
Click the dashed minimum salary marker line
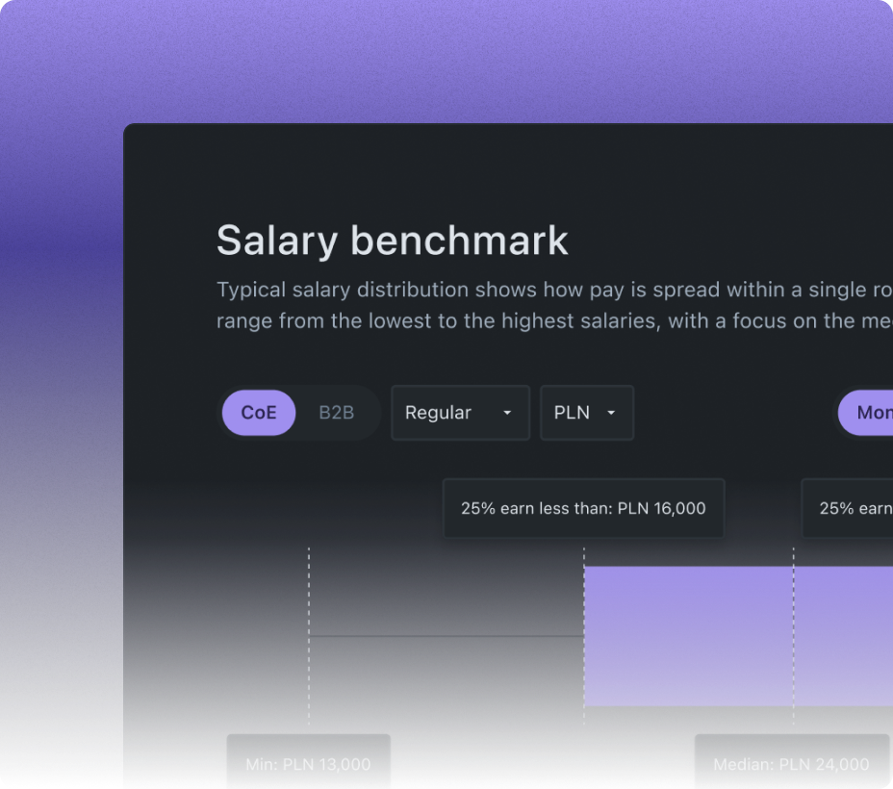coord(308,635)
